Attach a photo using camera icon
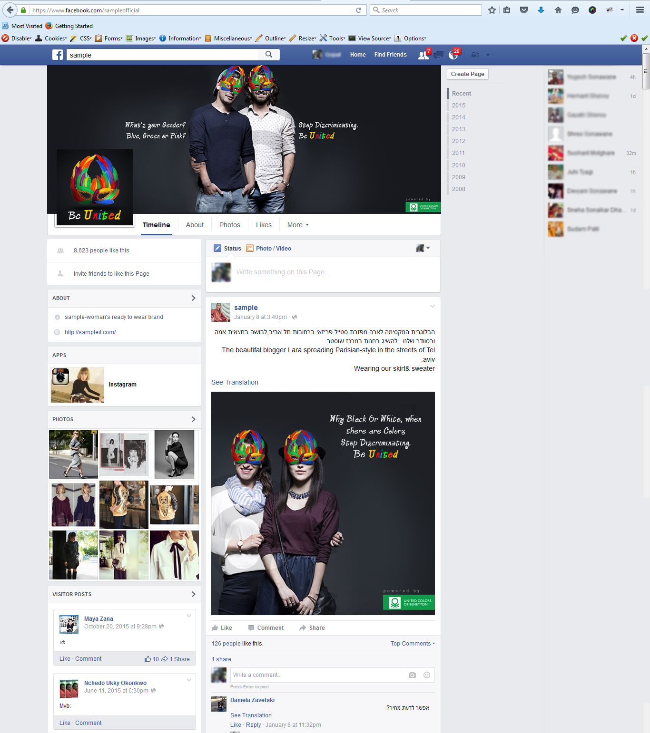Screen dimensions: 650x733 click(412, 675)
